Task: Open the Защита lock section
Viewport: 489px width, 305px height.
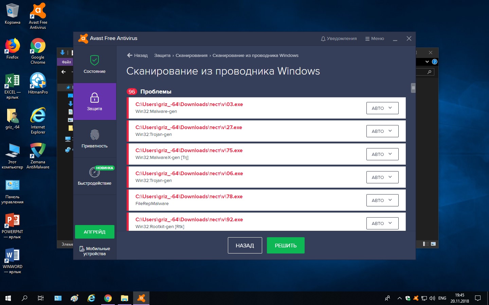Action: [x=94, y=101]
